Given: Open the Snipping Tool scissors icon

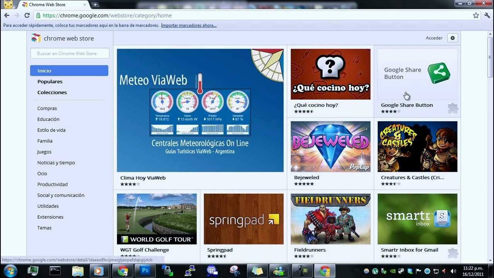Looking at the screenshot, I should tap(235, 271).
